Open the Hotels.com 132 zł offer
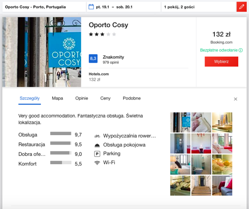Screen dimensions: 249x209 99,77
